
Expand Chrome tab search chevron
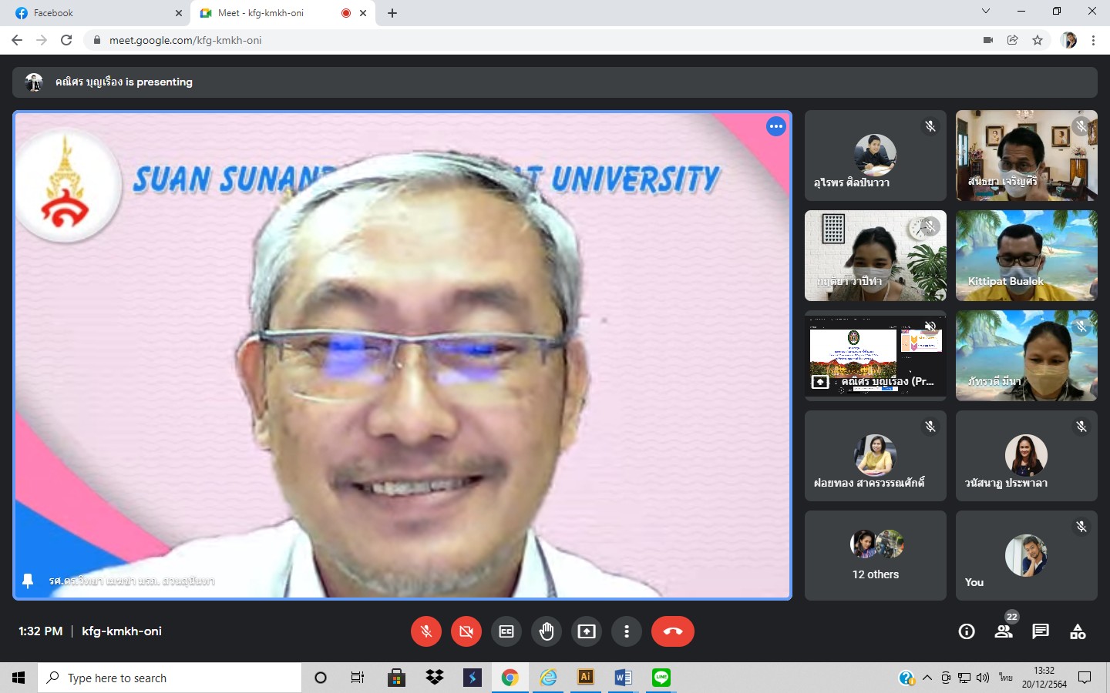(x=985, y=12)
